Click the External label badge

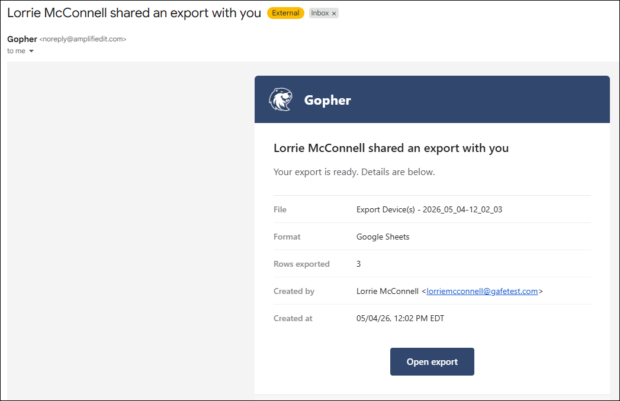[x=285, y=13]
